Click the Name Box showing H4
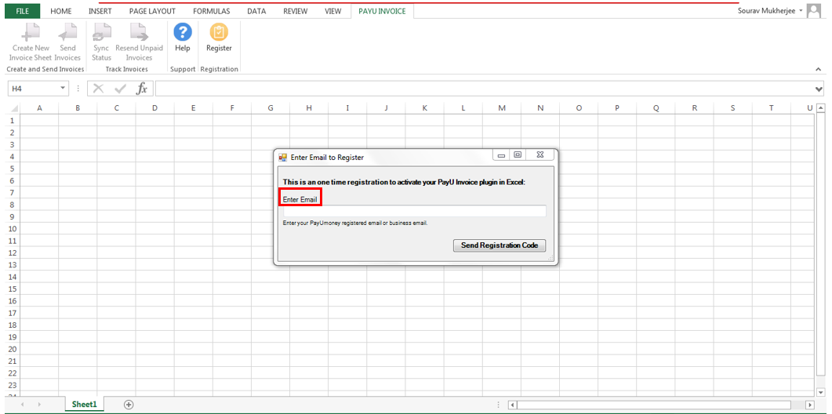Screen dimensions: 832x414 point(33,89)
